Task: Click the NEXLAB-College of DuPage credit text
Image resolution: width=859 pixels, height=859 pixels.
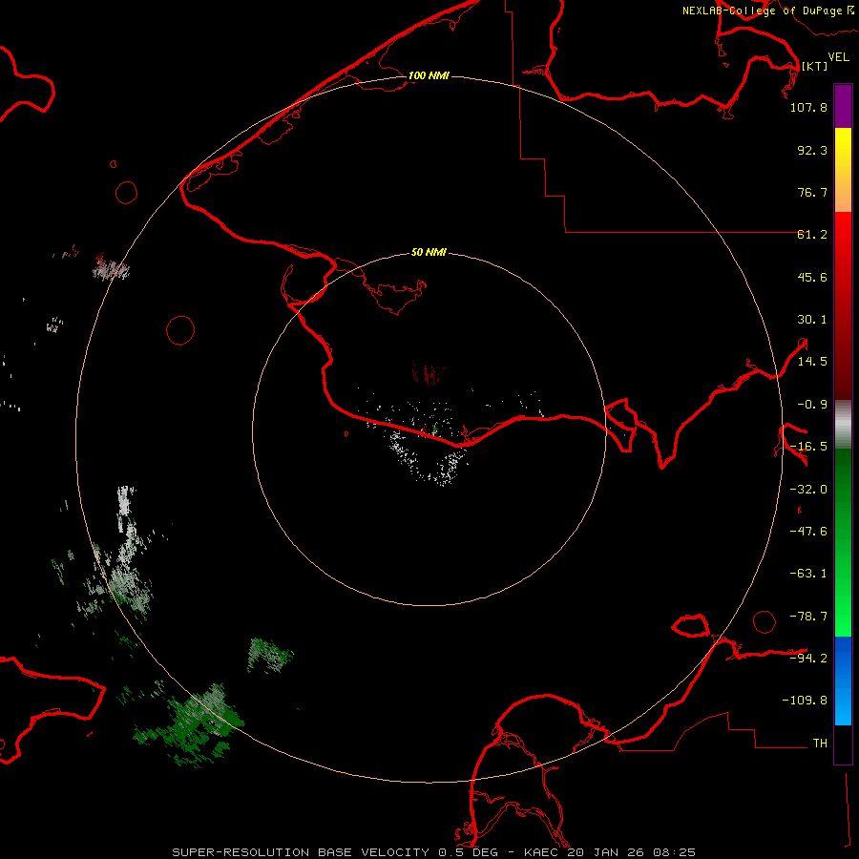Action: coord(767,10)
